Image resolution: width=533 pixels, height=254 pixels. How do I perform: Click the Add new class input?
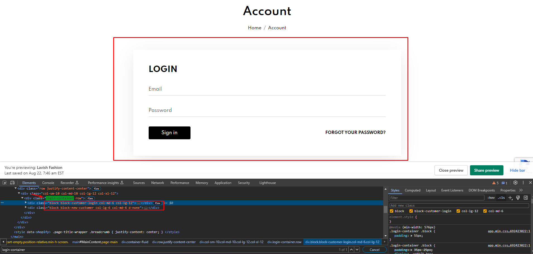coord(459,205)
